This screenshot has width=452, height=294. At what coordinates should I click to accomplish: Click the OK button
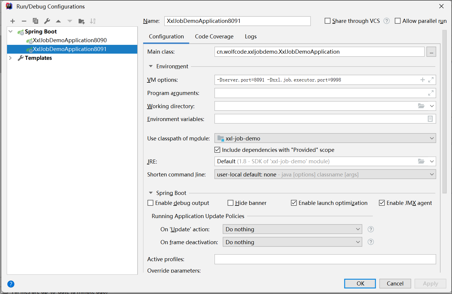360,283
